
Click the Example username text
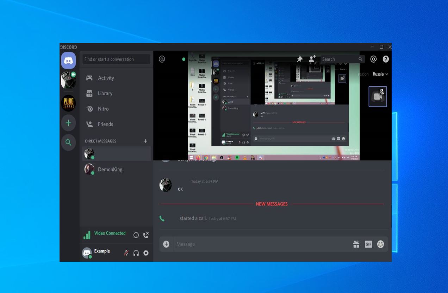pyautogui.click(x=102, y=251)
